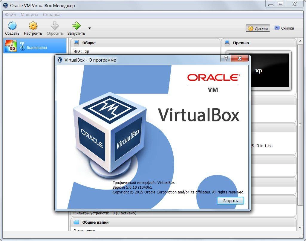Switch to the Снимки view

[284, 28]
